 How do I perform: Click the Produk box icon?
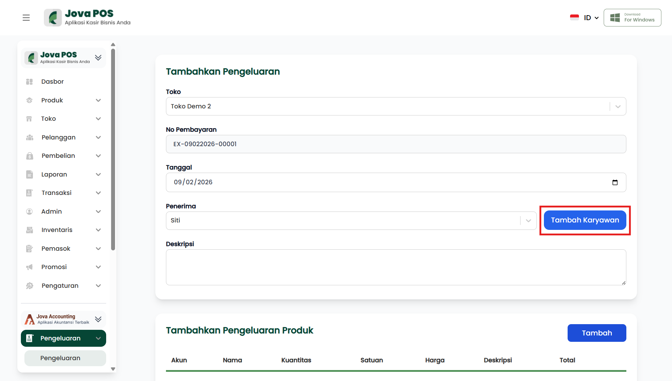(29, 100)
